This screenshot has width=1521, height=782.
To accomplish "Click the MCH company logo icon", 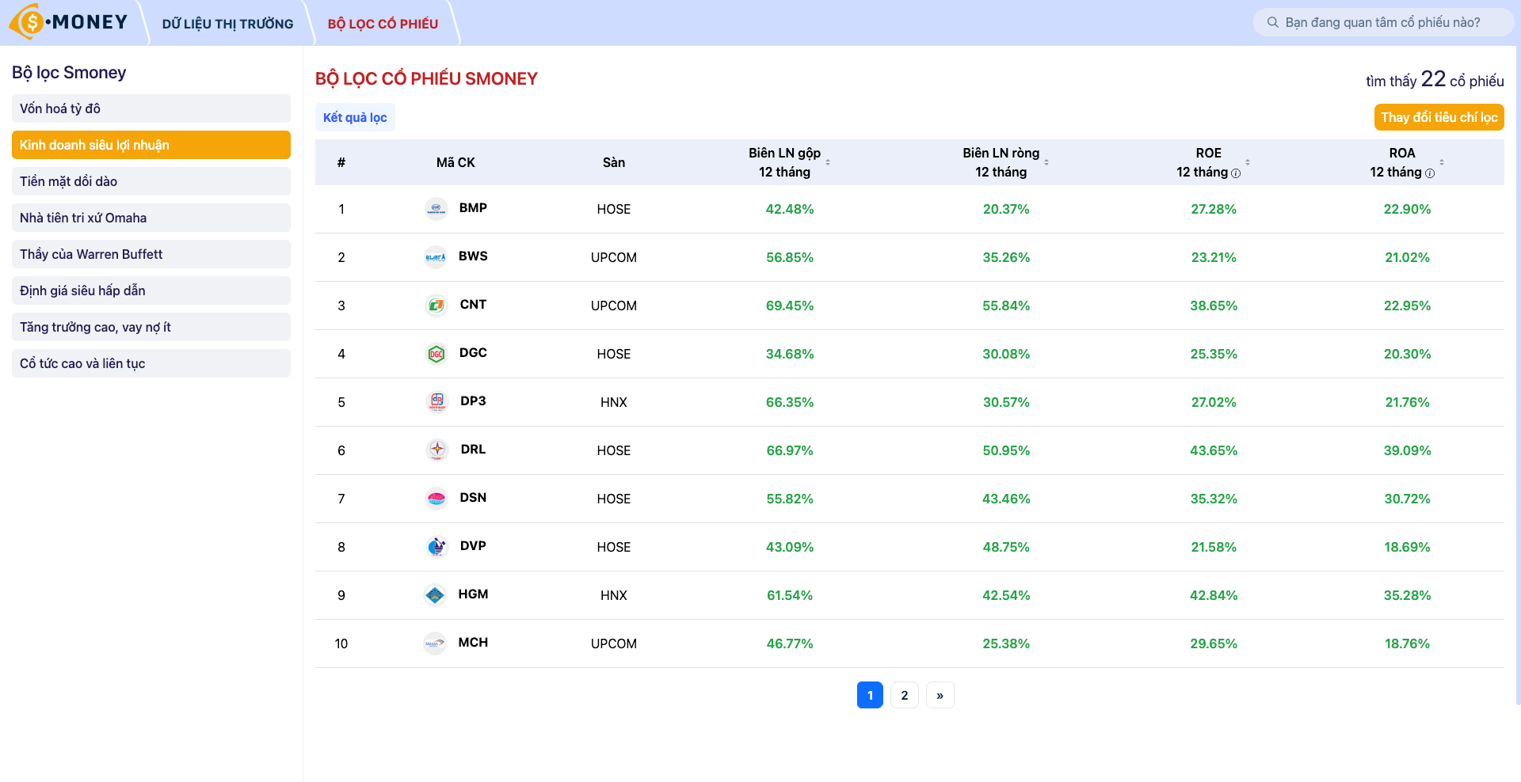I will (x=436, y=643).
